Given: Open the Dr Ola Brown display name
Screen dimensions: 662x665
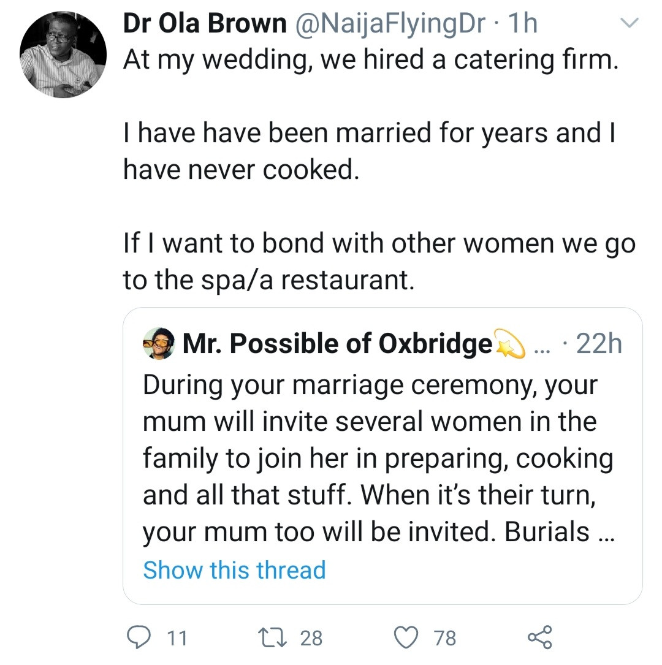Looking at the screenshot, I should (205, 25).
